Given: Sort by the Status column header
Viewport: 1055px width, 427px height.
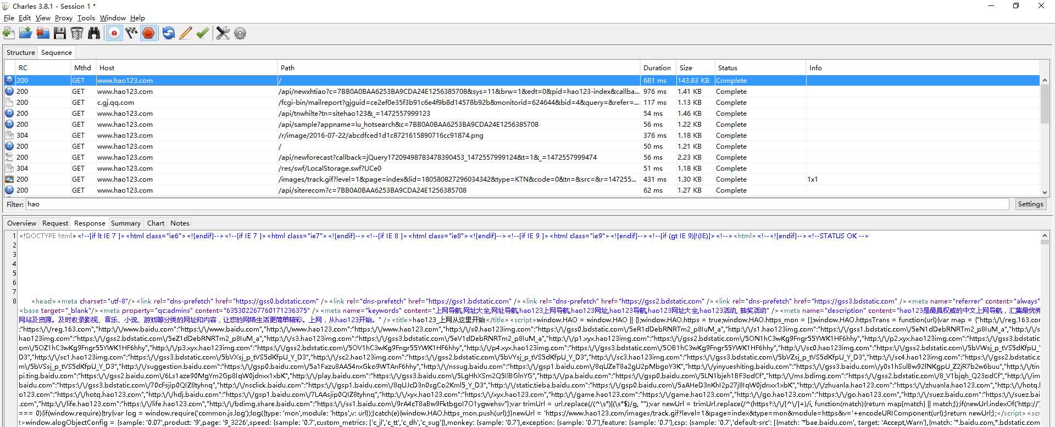Looking at the screenshot, I should click(x=760, y=68).
